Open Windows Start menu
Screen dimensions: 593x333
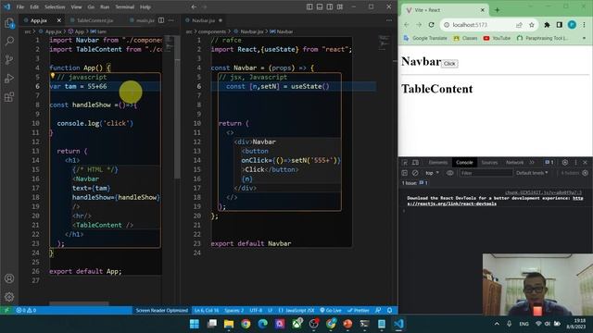(195, 324)
